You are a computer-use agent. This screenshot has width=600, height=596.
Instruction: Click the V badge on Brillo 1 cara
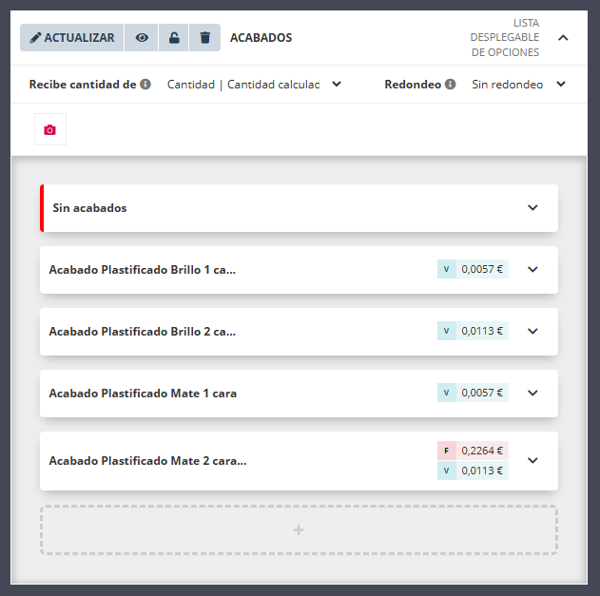click(447, 269)
